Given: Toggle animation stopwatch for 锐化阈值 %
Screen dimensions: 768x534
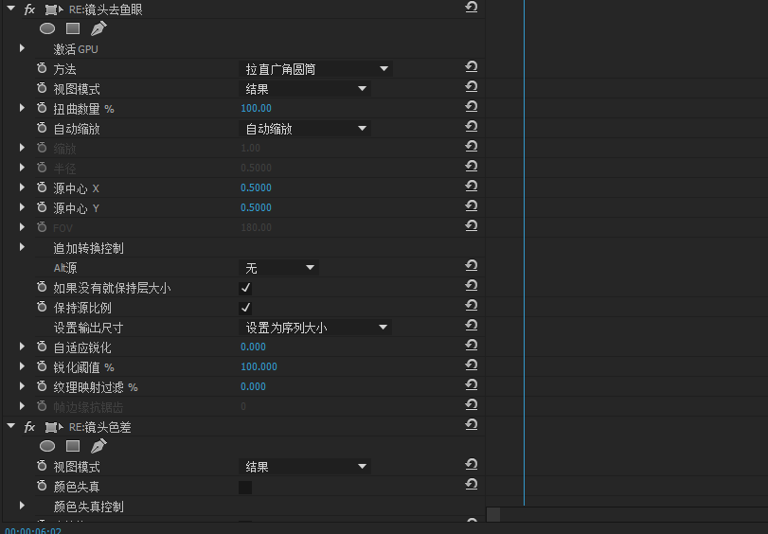Looking at the screenshot, I should 42,366.
